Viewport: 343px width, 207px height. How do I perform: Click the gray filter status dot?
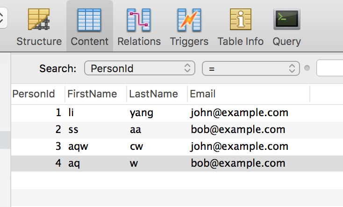point(307,68)
